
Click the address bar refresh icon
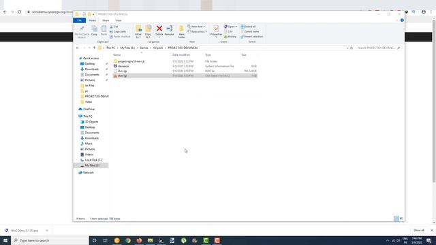[352, 48]
